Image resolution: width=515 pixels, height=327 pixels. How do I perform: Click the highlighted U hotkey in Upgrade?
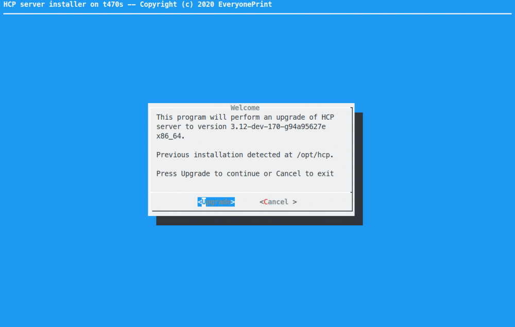coord(204,202)
